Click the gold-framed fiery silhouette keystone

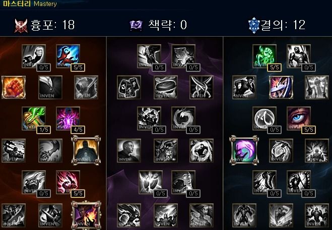(x=86, y=150)
